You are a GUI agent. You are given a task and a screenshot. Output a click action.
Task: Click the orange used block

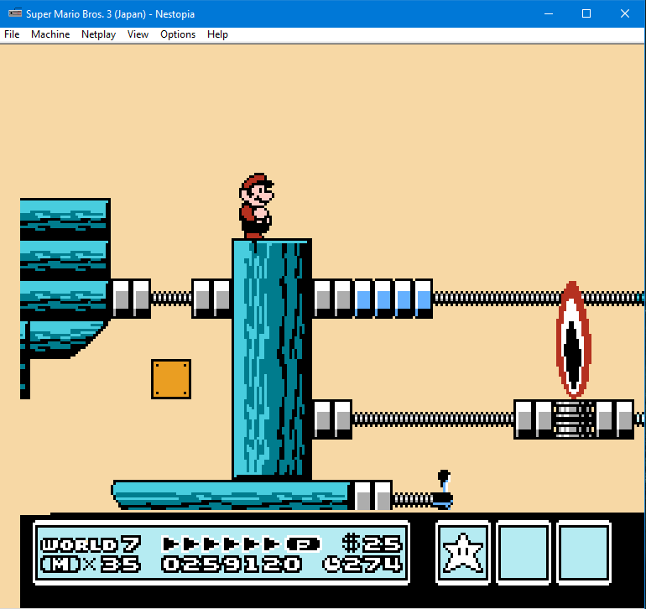(x=171, y=379)
